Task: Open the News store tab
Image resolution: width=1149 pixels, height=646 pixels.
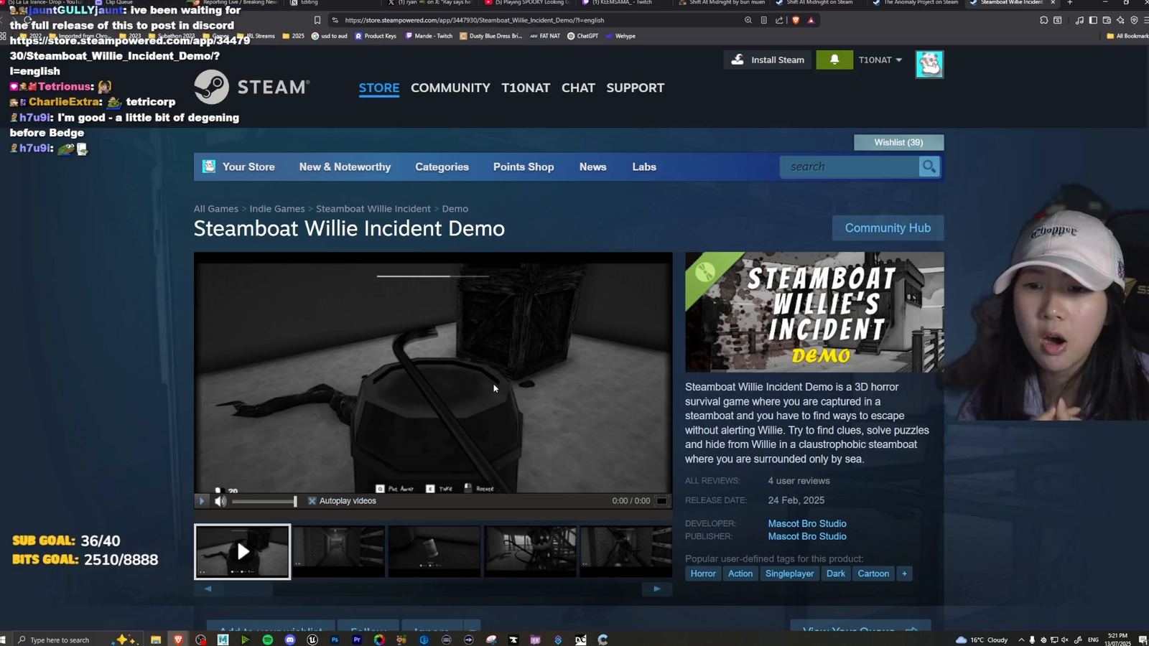Action: pos(593,167)
